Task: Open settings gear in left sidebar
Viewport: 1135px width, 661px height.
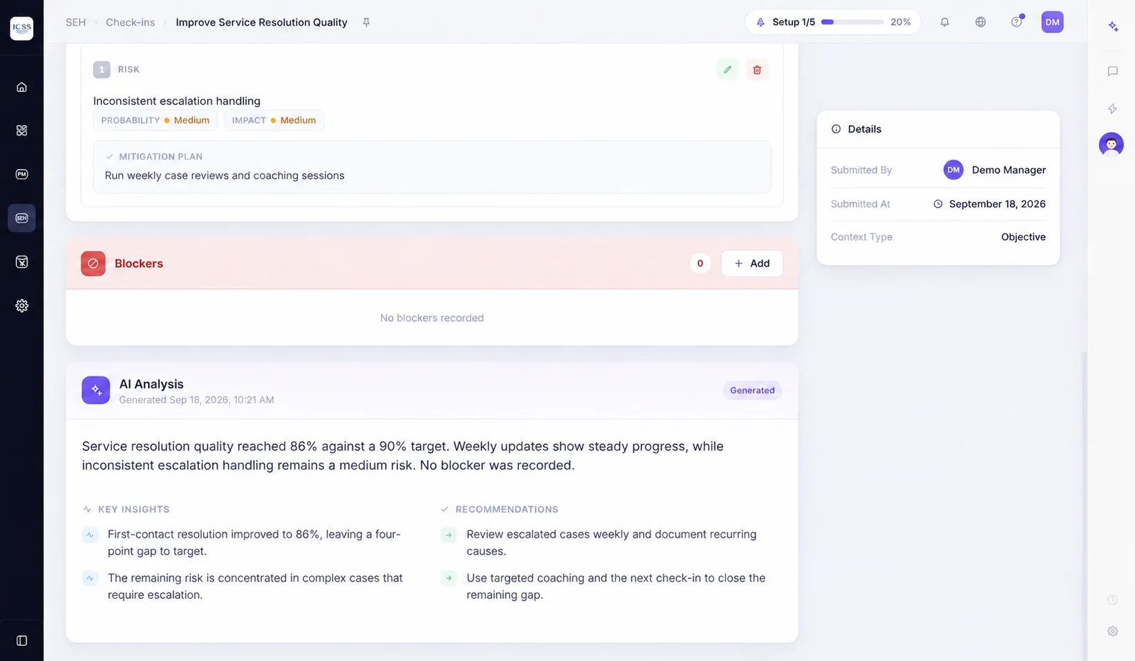Action: click(x=21, y=305)
